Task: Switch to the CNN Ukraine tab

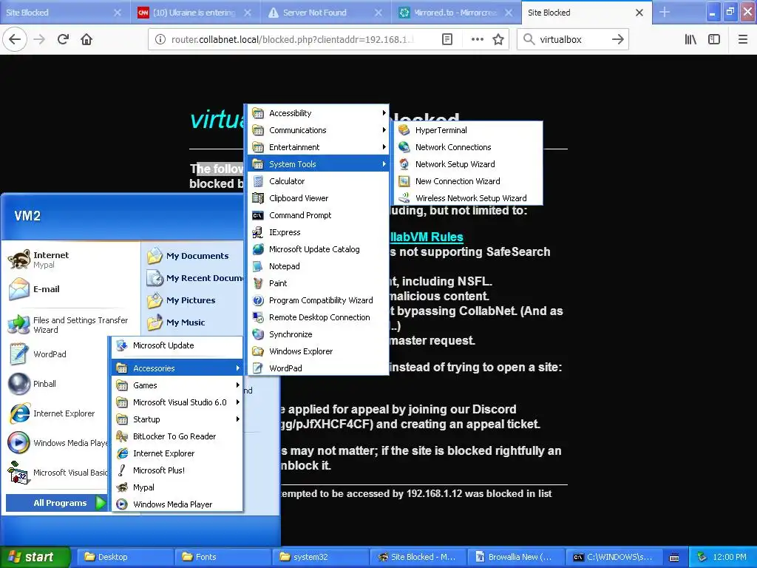Action: [x=195, y=13]
